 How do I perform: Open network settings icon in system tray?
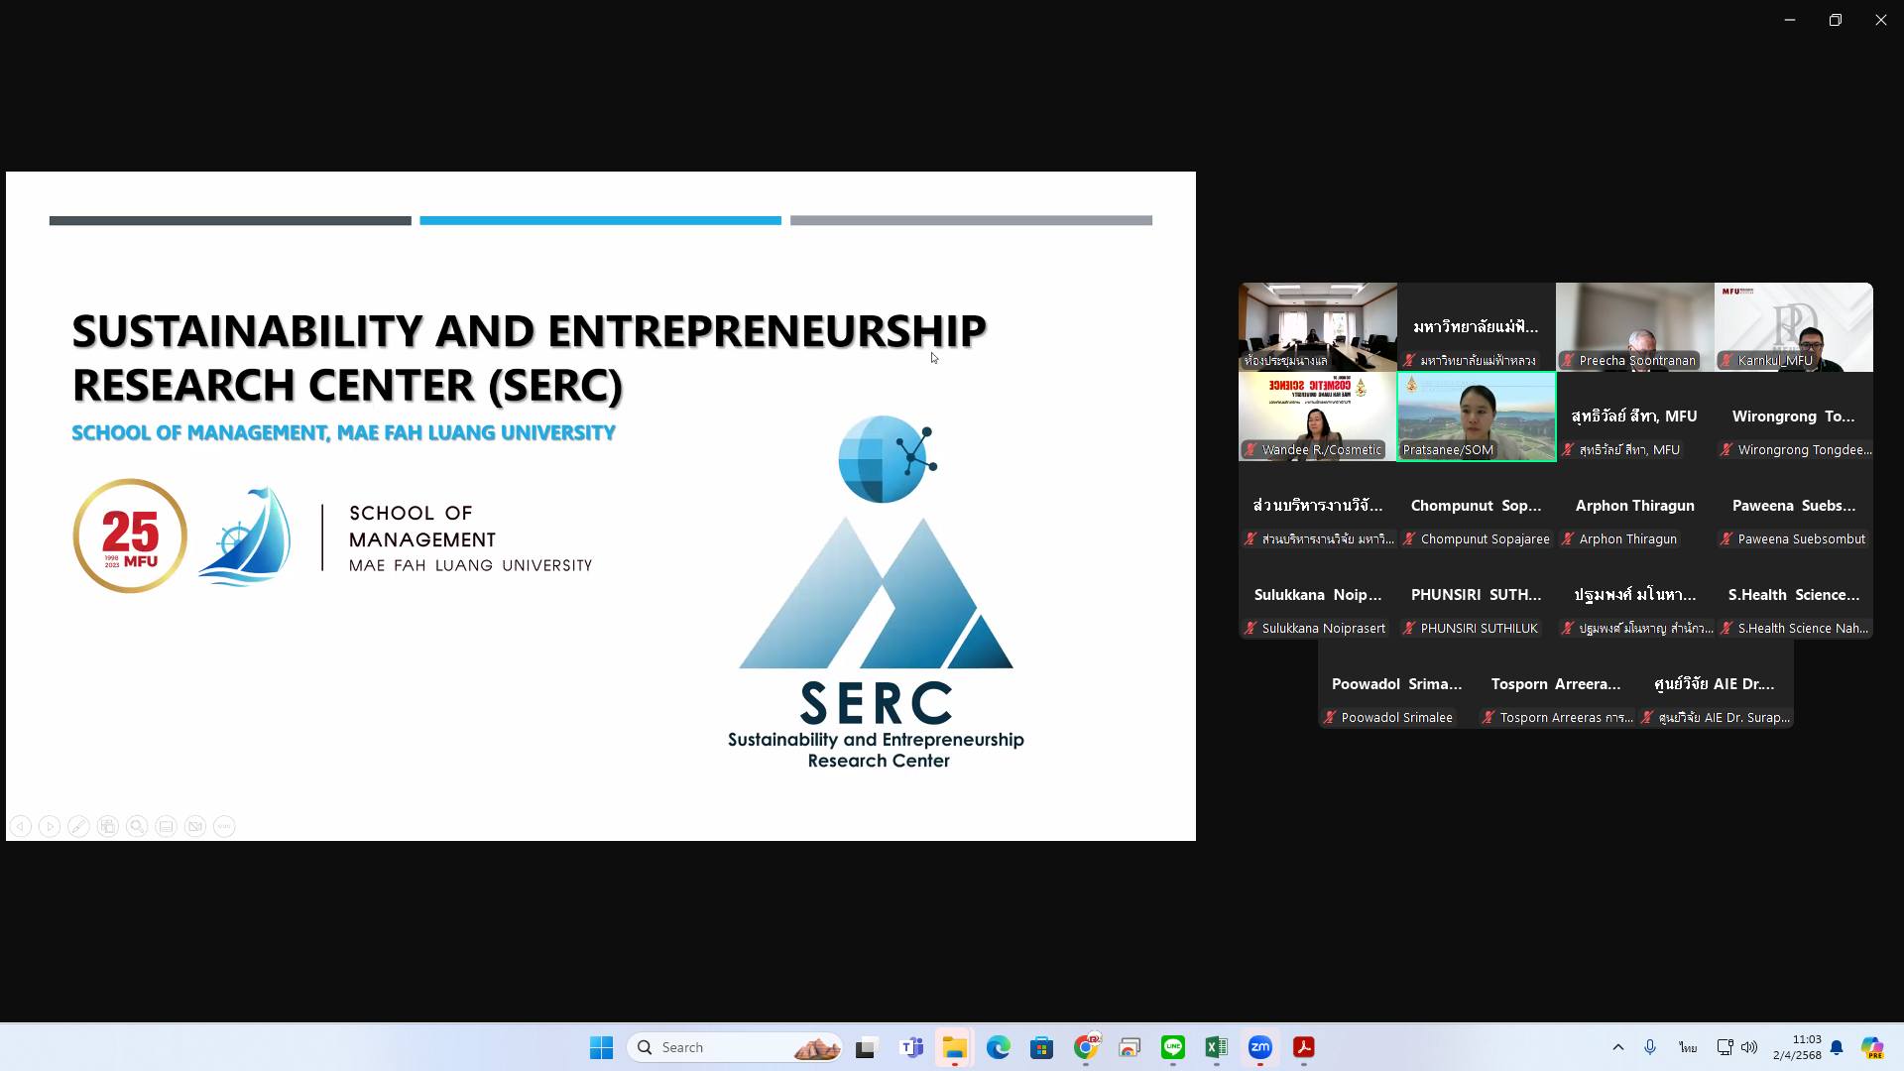coord(1725,1047)
